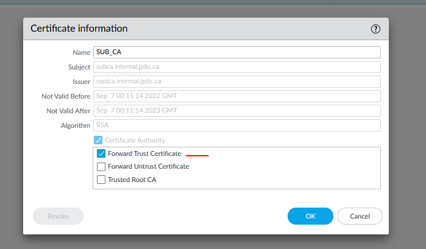Enable the Forward Untrust Certificate checkbox
Image resolution: width=426 pixels, height=249 pixels.
point(101,167)
